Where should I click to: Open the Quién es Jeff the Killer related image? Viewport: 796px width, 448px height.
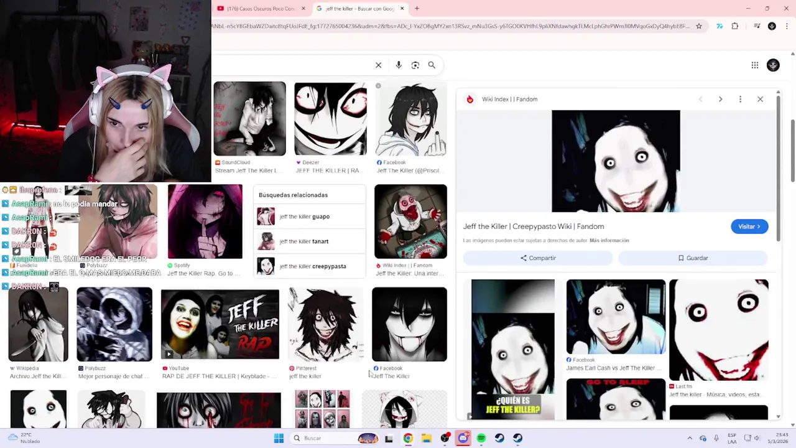(x=512, y=349)
